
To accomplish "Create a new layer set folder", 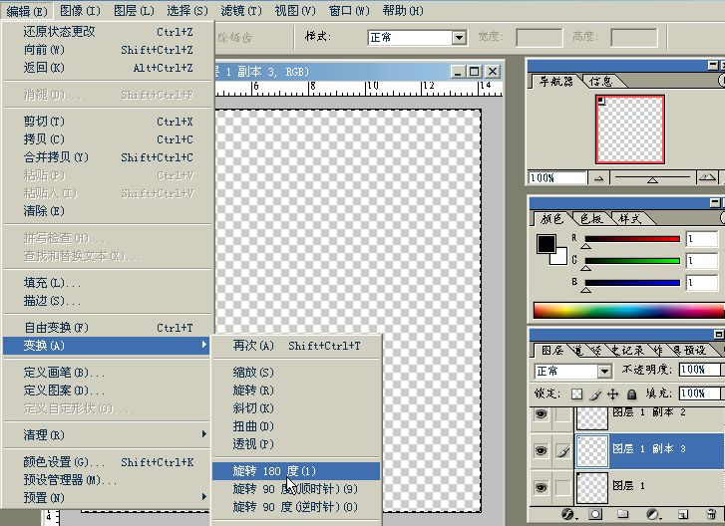I will [x=623, y=515].
